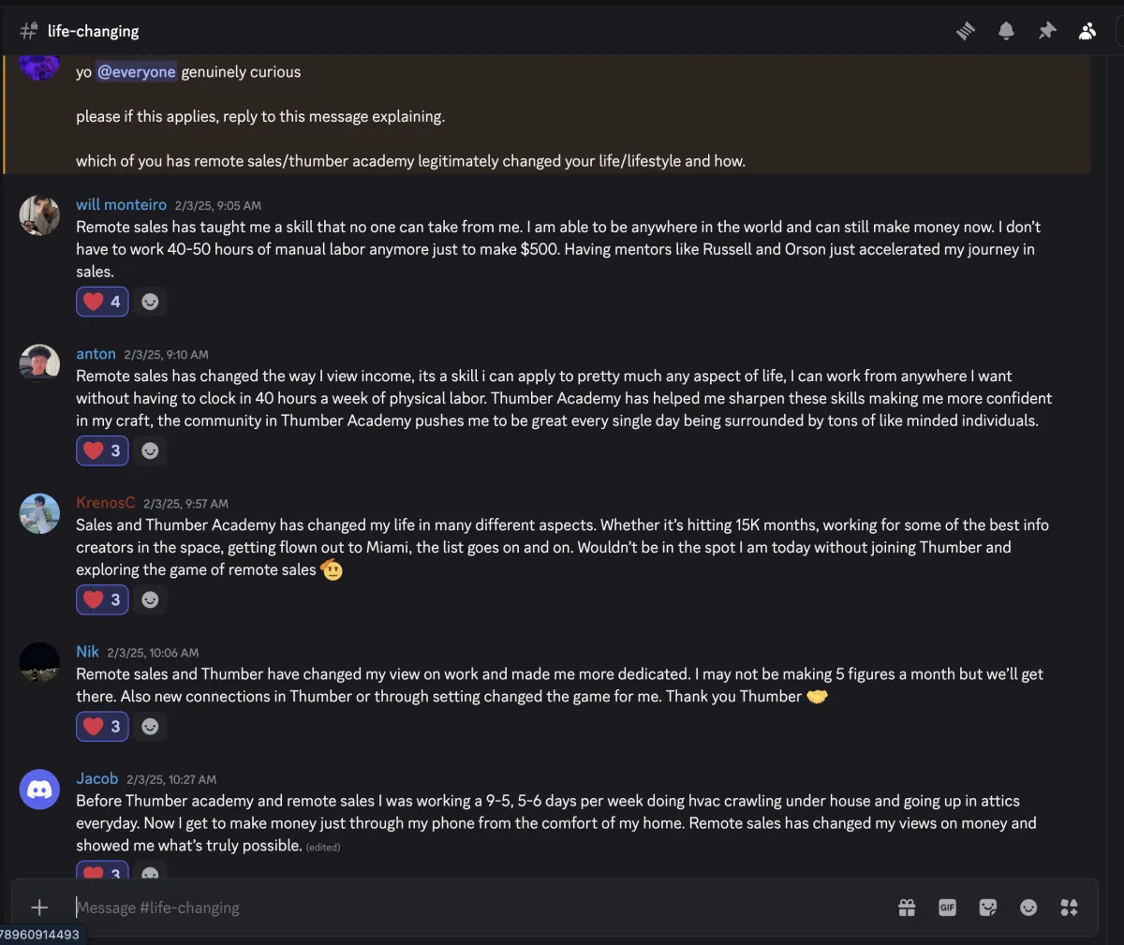Toggle heart reaction on will monteiro's message
The image size is (1124, 945).
point(102,302)
